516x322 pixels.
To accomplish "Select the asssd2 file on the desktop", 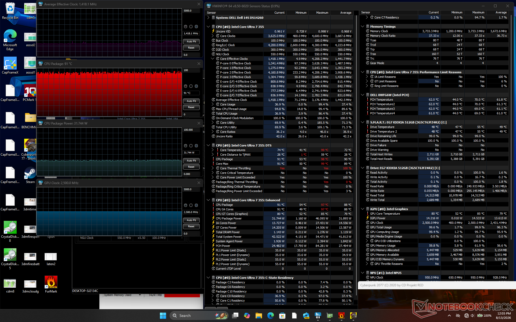I will point(30,40).
